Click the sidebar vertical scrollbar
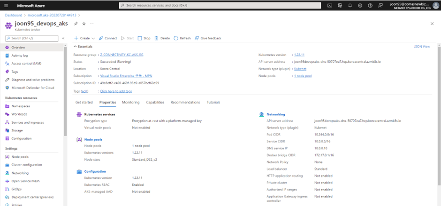This screenshot has height=206, width=441. (66, 91)
